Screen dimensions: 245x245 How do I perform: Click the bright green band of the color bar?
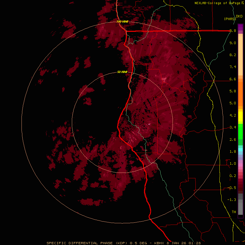[240, 131]
